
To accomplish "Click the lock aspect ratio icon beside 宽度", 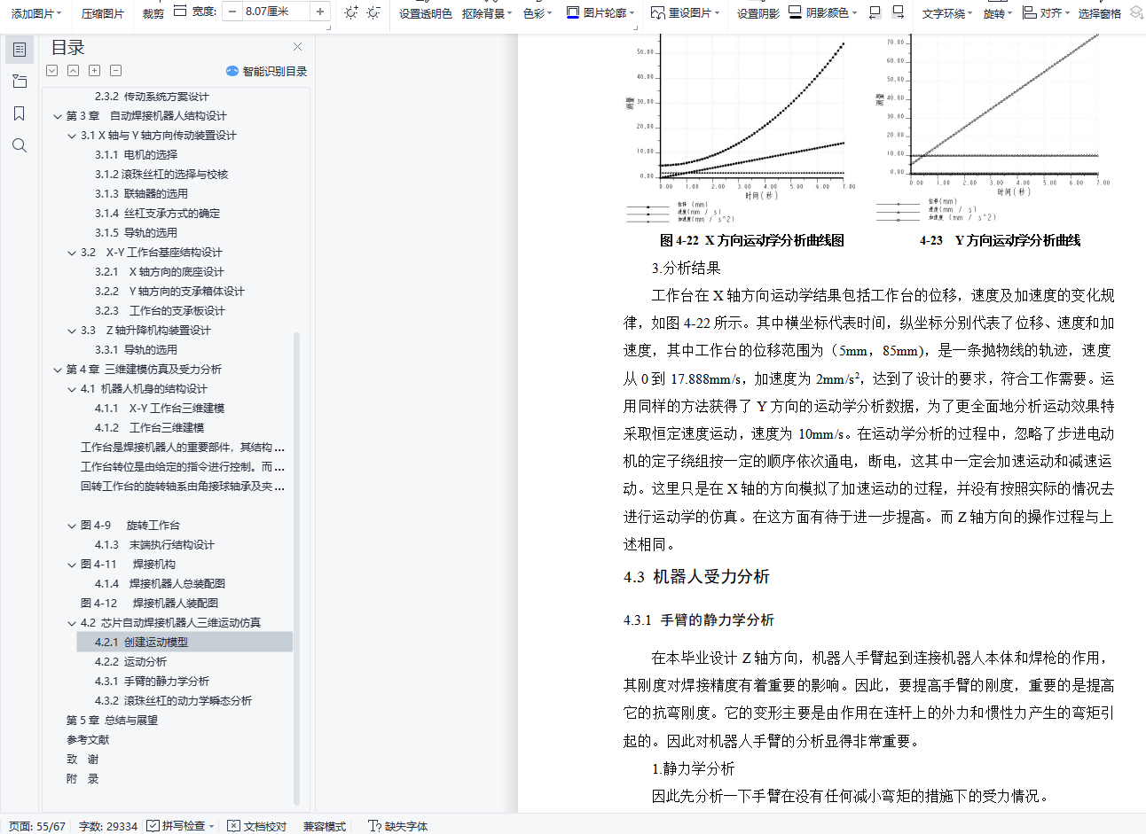I will point(180,12).
